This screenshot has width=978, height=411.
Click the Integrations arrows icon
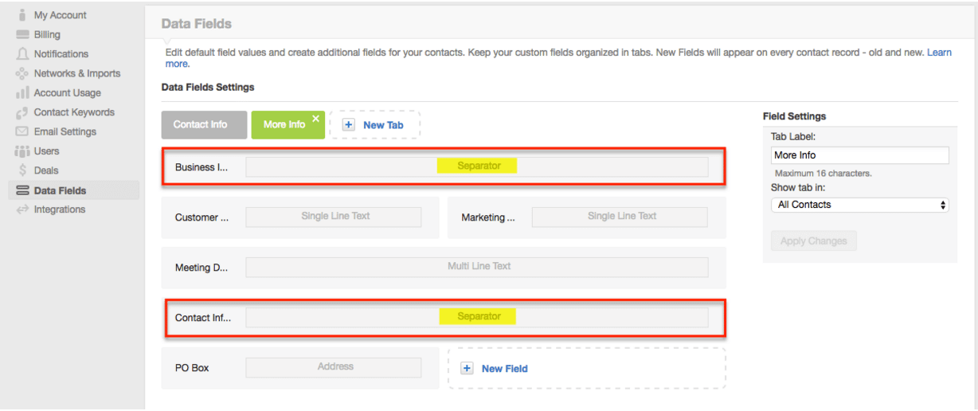[x=22, y=209]
